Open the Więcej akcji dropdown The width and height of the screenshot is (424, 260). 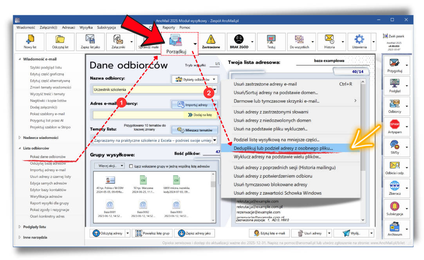[109, 166]
